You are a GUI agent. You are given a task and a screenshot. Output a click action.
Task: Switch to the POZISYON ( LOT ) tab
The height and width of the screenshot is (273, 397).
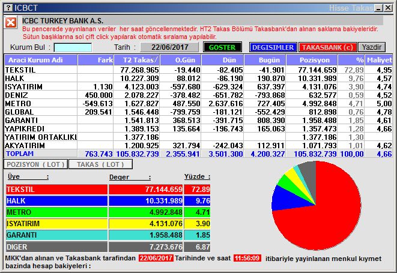[x=35, y=164]
